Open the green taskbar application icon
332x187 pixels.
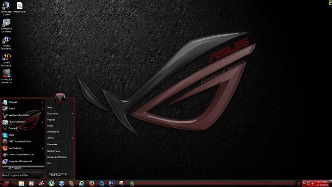[132, 183]
